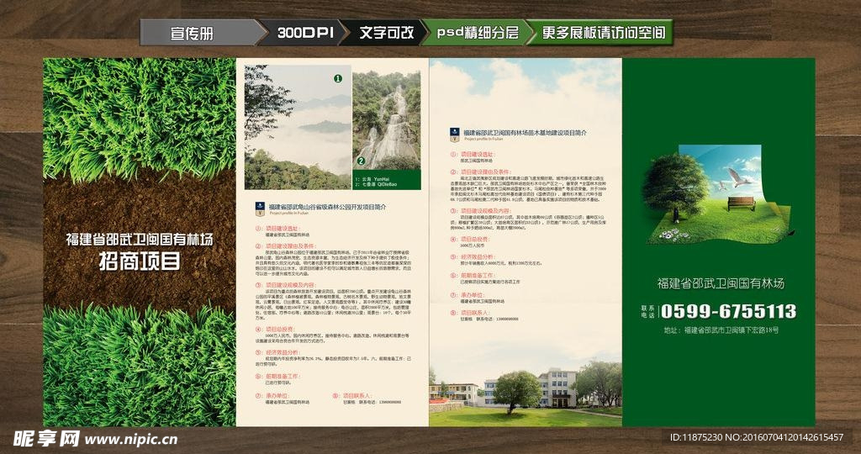The height and width of the screenshot is (454, 861).
Task: Click back-cover text 福建省邵武卫闽国有林场 on green
Action: [721, 283]
